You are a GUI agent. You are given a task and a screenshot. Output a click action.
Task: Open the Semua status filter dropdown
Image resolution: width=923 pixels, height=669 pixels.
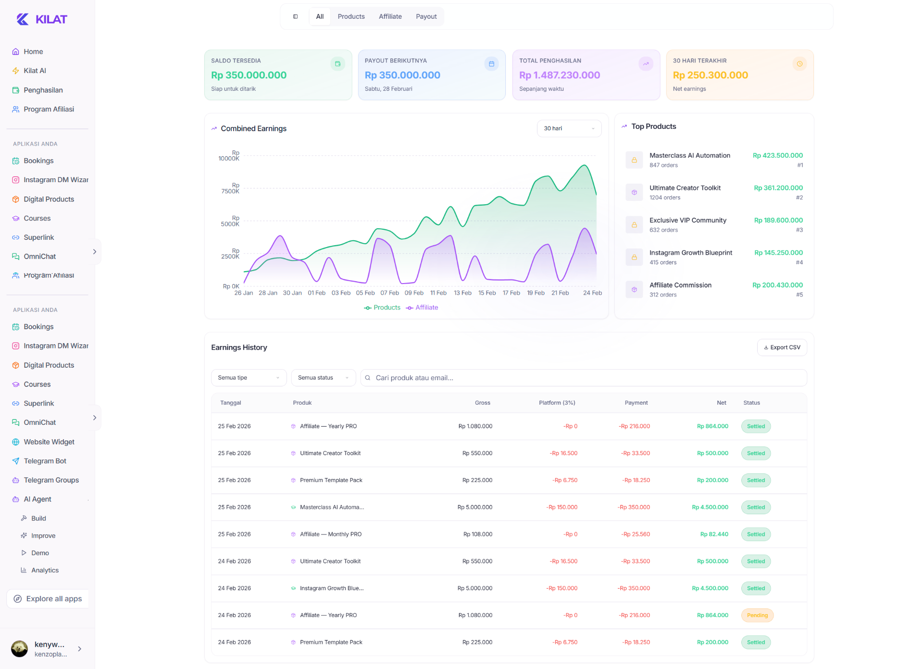coord(323,378)
